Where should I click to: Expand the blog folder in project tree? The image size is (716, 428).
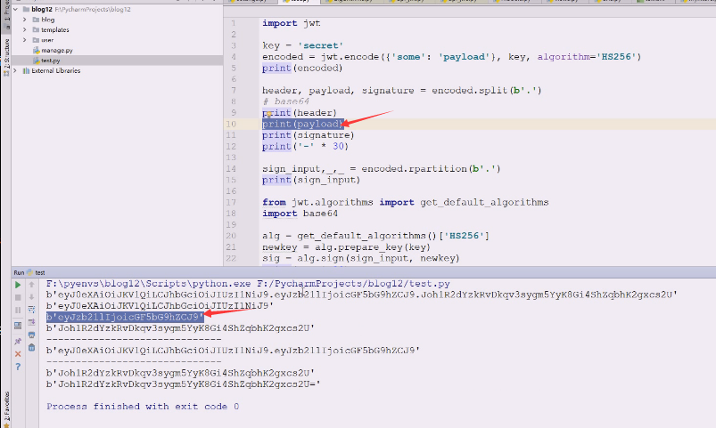click(25, 20)
